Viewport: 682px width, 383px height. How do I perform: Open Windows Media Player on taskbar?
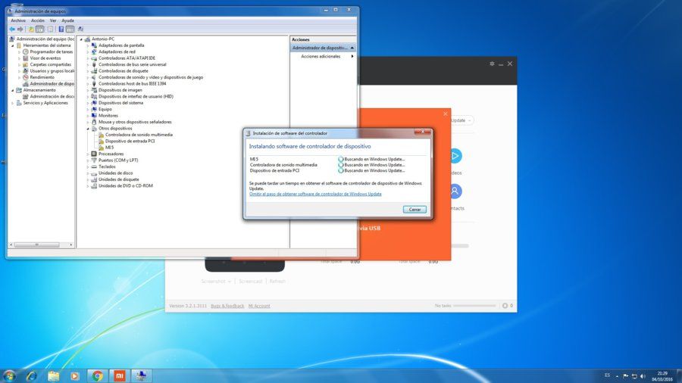74,375
